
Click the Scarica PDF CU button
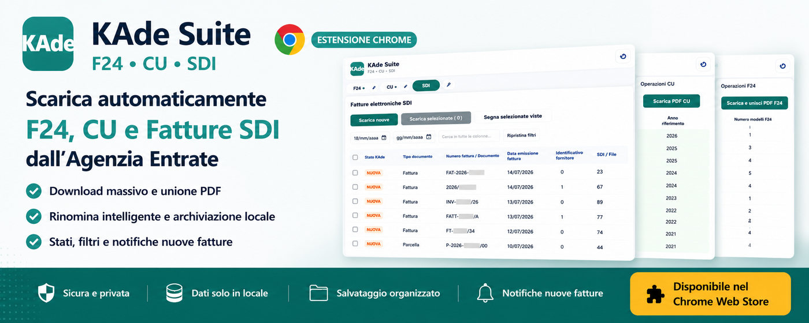coord(671,101)
